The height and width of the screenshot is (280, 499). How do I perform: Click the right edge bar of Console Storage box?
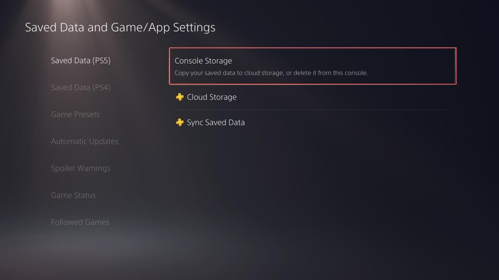coord(456,66)
